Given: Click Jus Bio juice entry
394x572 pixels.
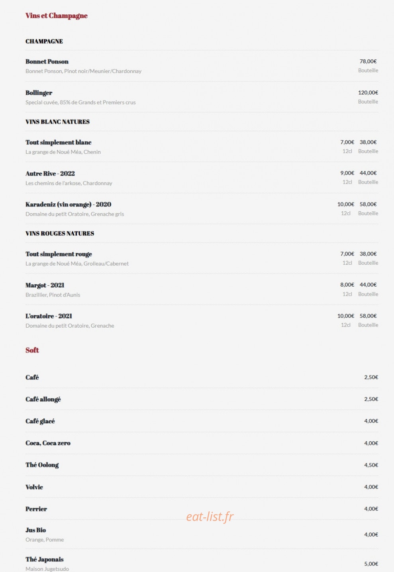Looking at the screenshot, I should point(35,530).
